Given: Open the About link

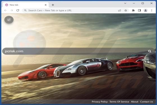Looking at the screenshot, I should tap(135, 102).
